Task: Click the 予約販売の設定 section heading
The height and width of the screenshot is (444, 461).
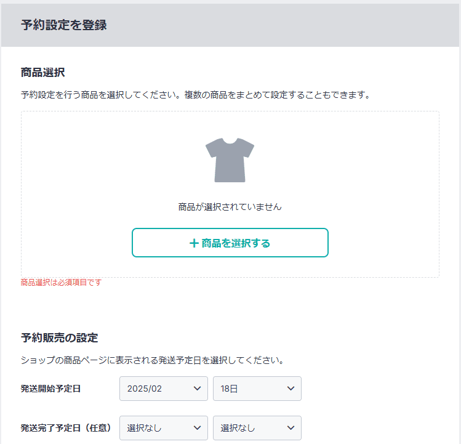Action: 59,338
